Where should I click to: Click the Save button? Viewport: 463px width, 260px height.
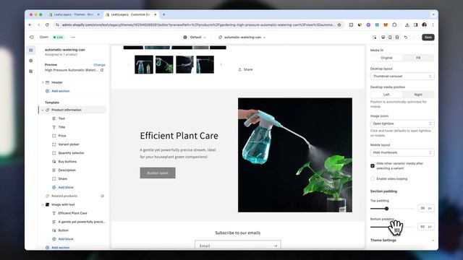coord(428,37)
